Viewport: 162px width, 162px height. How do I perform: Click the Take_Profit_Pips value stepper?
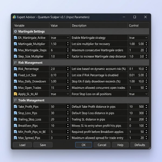68,107
